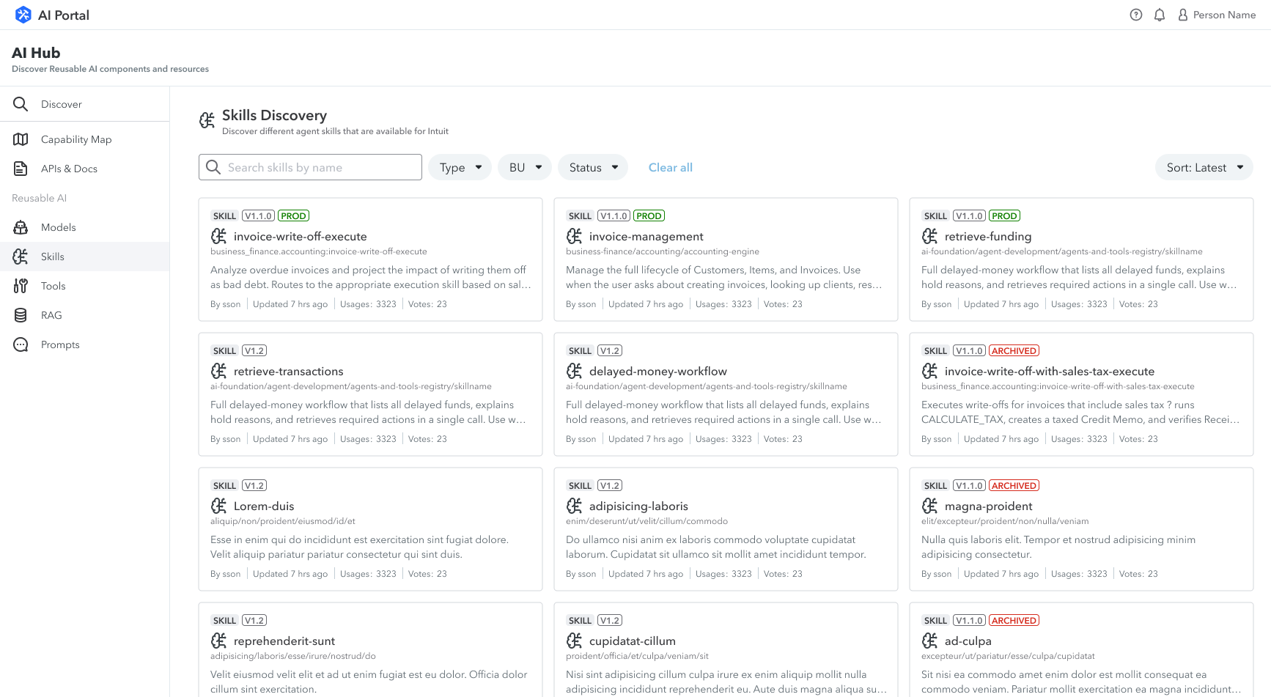Open the help question mark icon
This screenshot has width=1271, height=697.
[x=1136, y=15]
